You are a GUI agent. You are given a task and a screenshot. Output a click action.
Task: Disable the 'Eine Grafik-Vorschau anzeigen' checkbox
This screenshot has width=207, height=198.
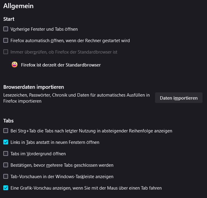coord(6,188)
